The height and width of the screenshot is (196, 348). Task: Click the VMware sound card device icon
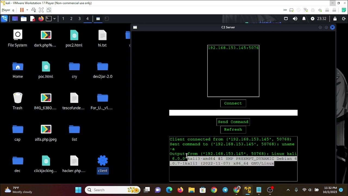tap(320, 10)
